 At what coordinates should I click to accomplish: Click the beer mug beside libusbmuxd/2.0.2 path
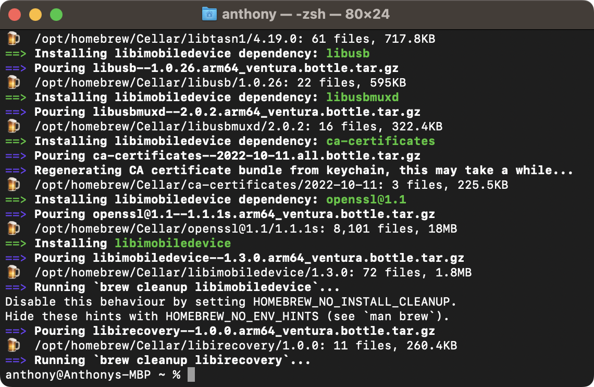pos(14,126)
